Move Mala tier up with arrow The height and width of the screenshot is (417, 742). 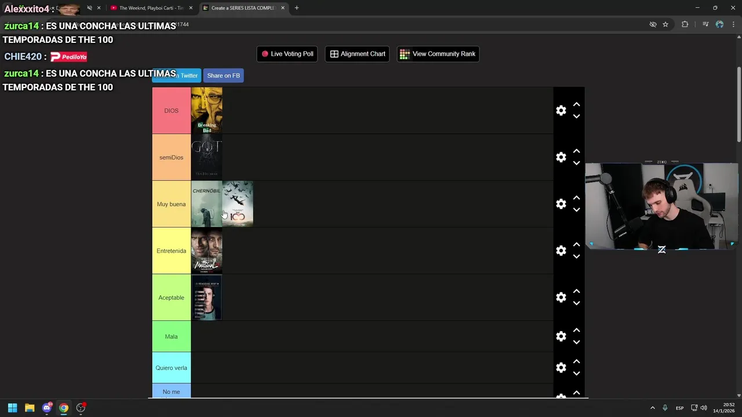point(576,331)
